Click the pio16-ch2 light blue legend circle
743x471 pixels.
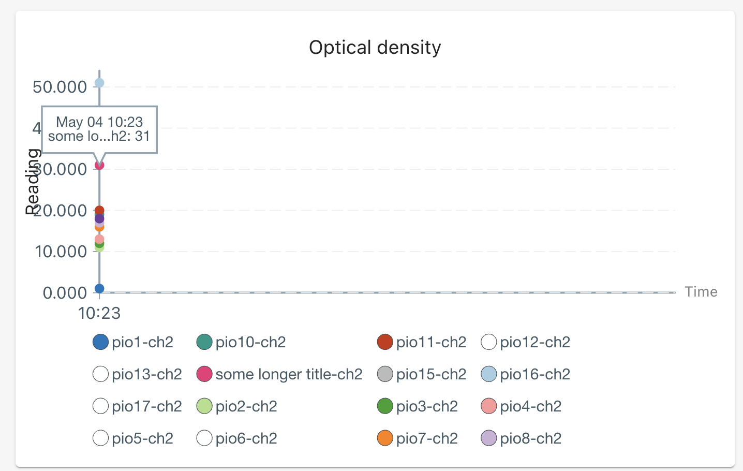point(489,374)
